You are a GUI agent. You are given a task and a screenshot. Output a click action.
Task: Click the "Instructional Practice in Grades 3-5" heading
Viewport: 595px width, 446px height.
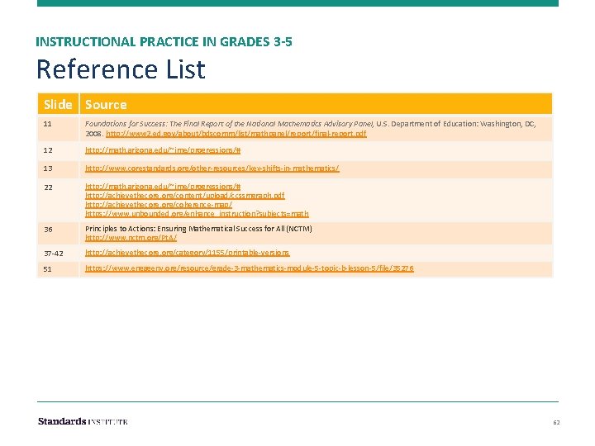(164, 42)
